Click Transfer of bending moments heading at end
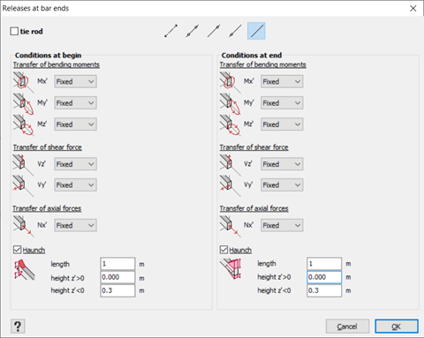This screenshot has height=338, width=424. [x=263, y=64]
